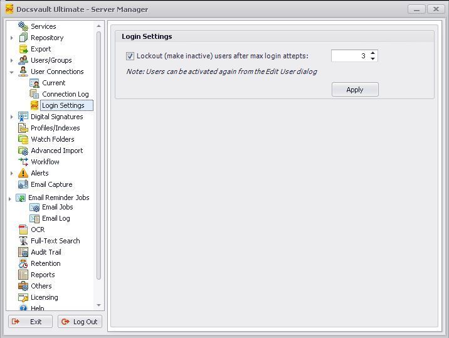Click the tree panel scroll down arrow
This screenshot has height=338, width=449.
pos(99,305)
